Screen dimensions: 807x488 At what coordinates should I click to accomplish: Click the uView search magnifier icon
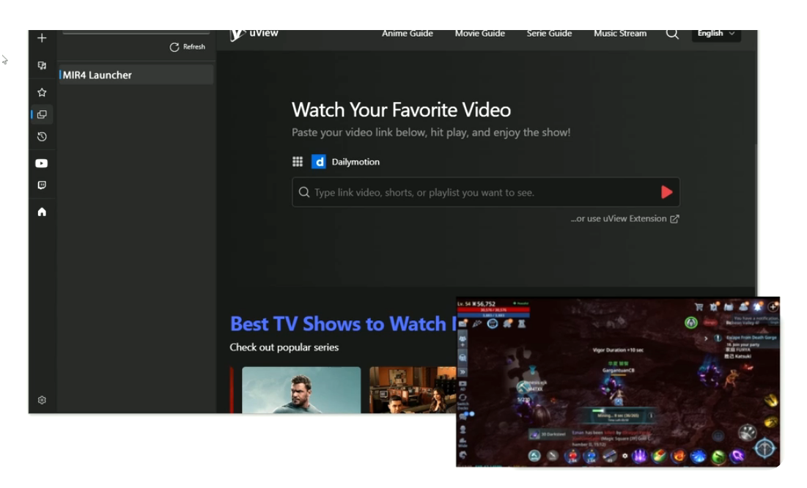click(x=672, y=34)
